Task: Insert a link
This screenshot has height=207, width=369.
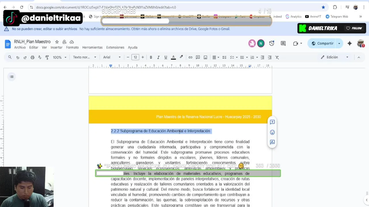Action: tap(190, 57)
